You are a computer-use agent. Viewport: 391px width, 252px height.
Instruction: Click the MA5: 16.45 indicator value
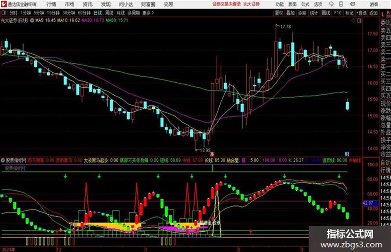pos(46,20)
